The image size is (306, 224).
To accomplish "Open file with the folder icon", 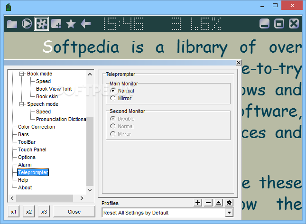I will click(x=12, y=24).
